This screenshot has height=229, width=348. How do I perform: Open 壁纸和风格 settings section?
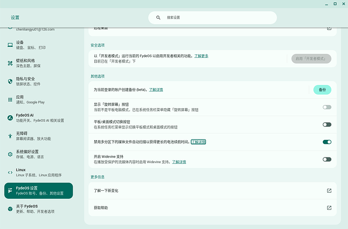coord(39,63)
